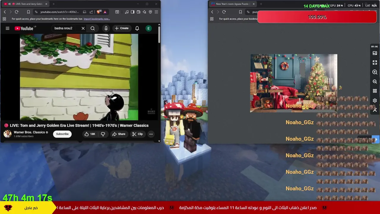Viewport: 380px width, 214px height.
Task: Toggle the browser sidebar panel icon
Action: [x=132, y=12]
